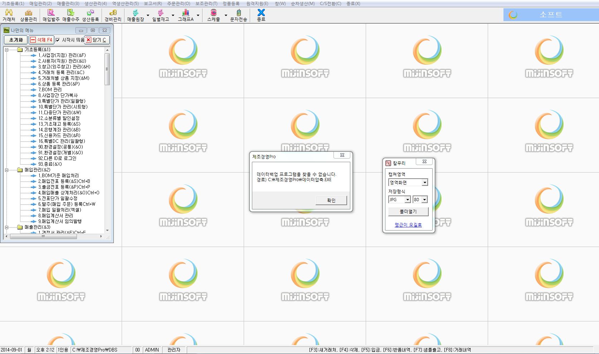The image size is (599, 354).
Task: Select 13.기초재고 등록(&S) tree item
Action: [59, 124]
